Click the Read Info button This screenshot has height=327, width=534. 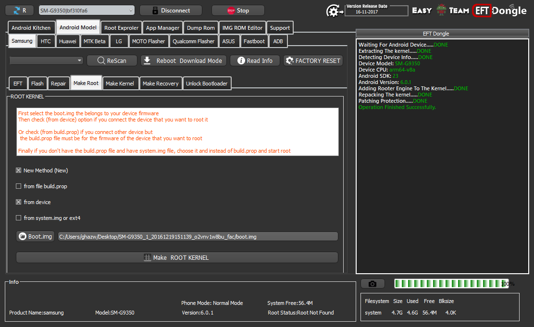click(255, 61)
